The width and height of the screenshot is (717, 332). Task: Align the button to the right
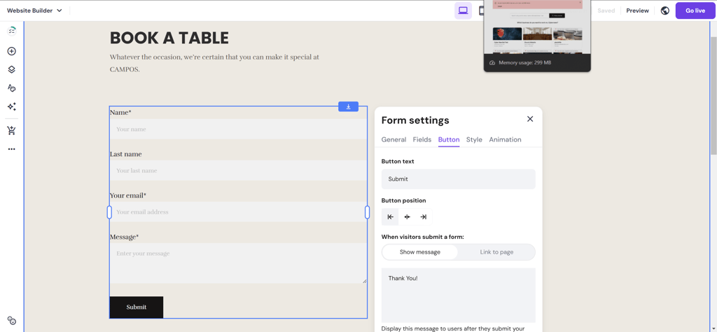(424, 216)
